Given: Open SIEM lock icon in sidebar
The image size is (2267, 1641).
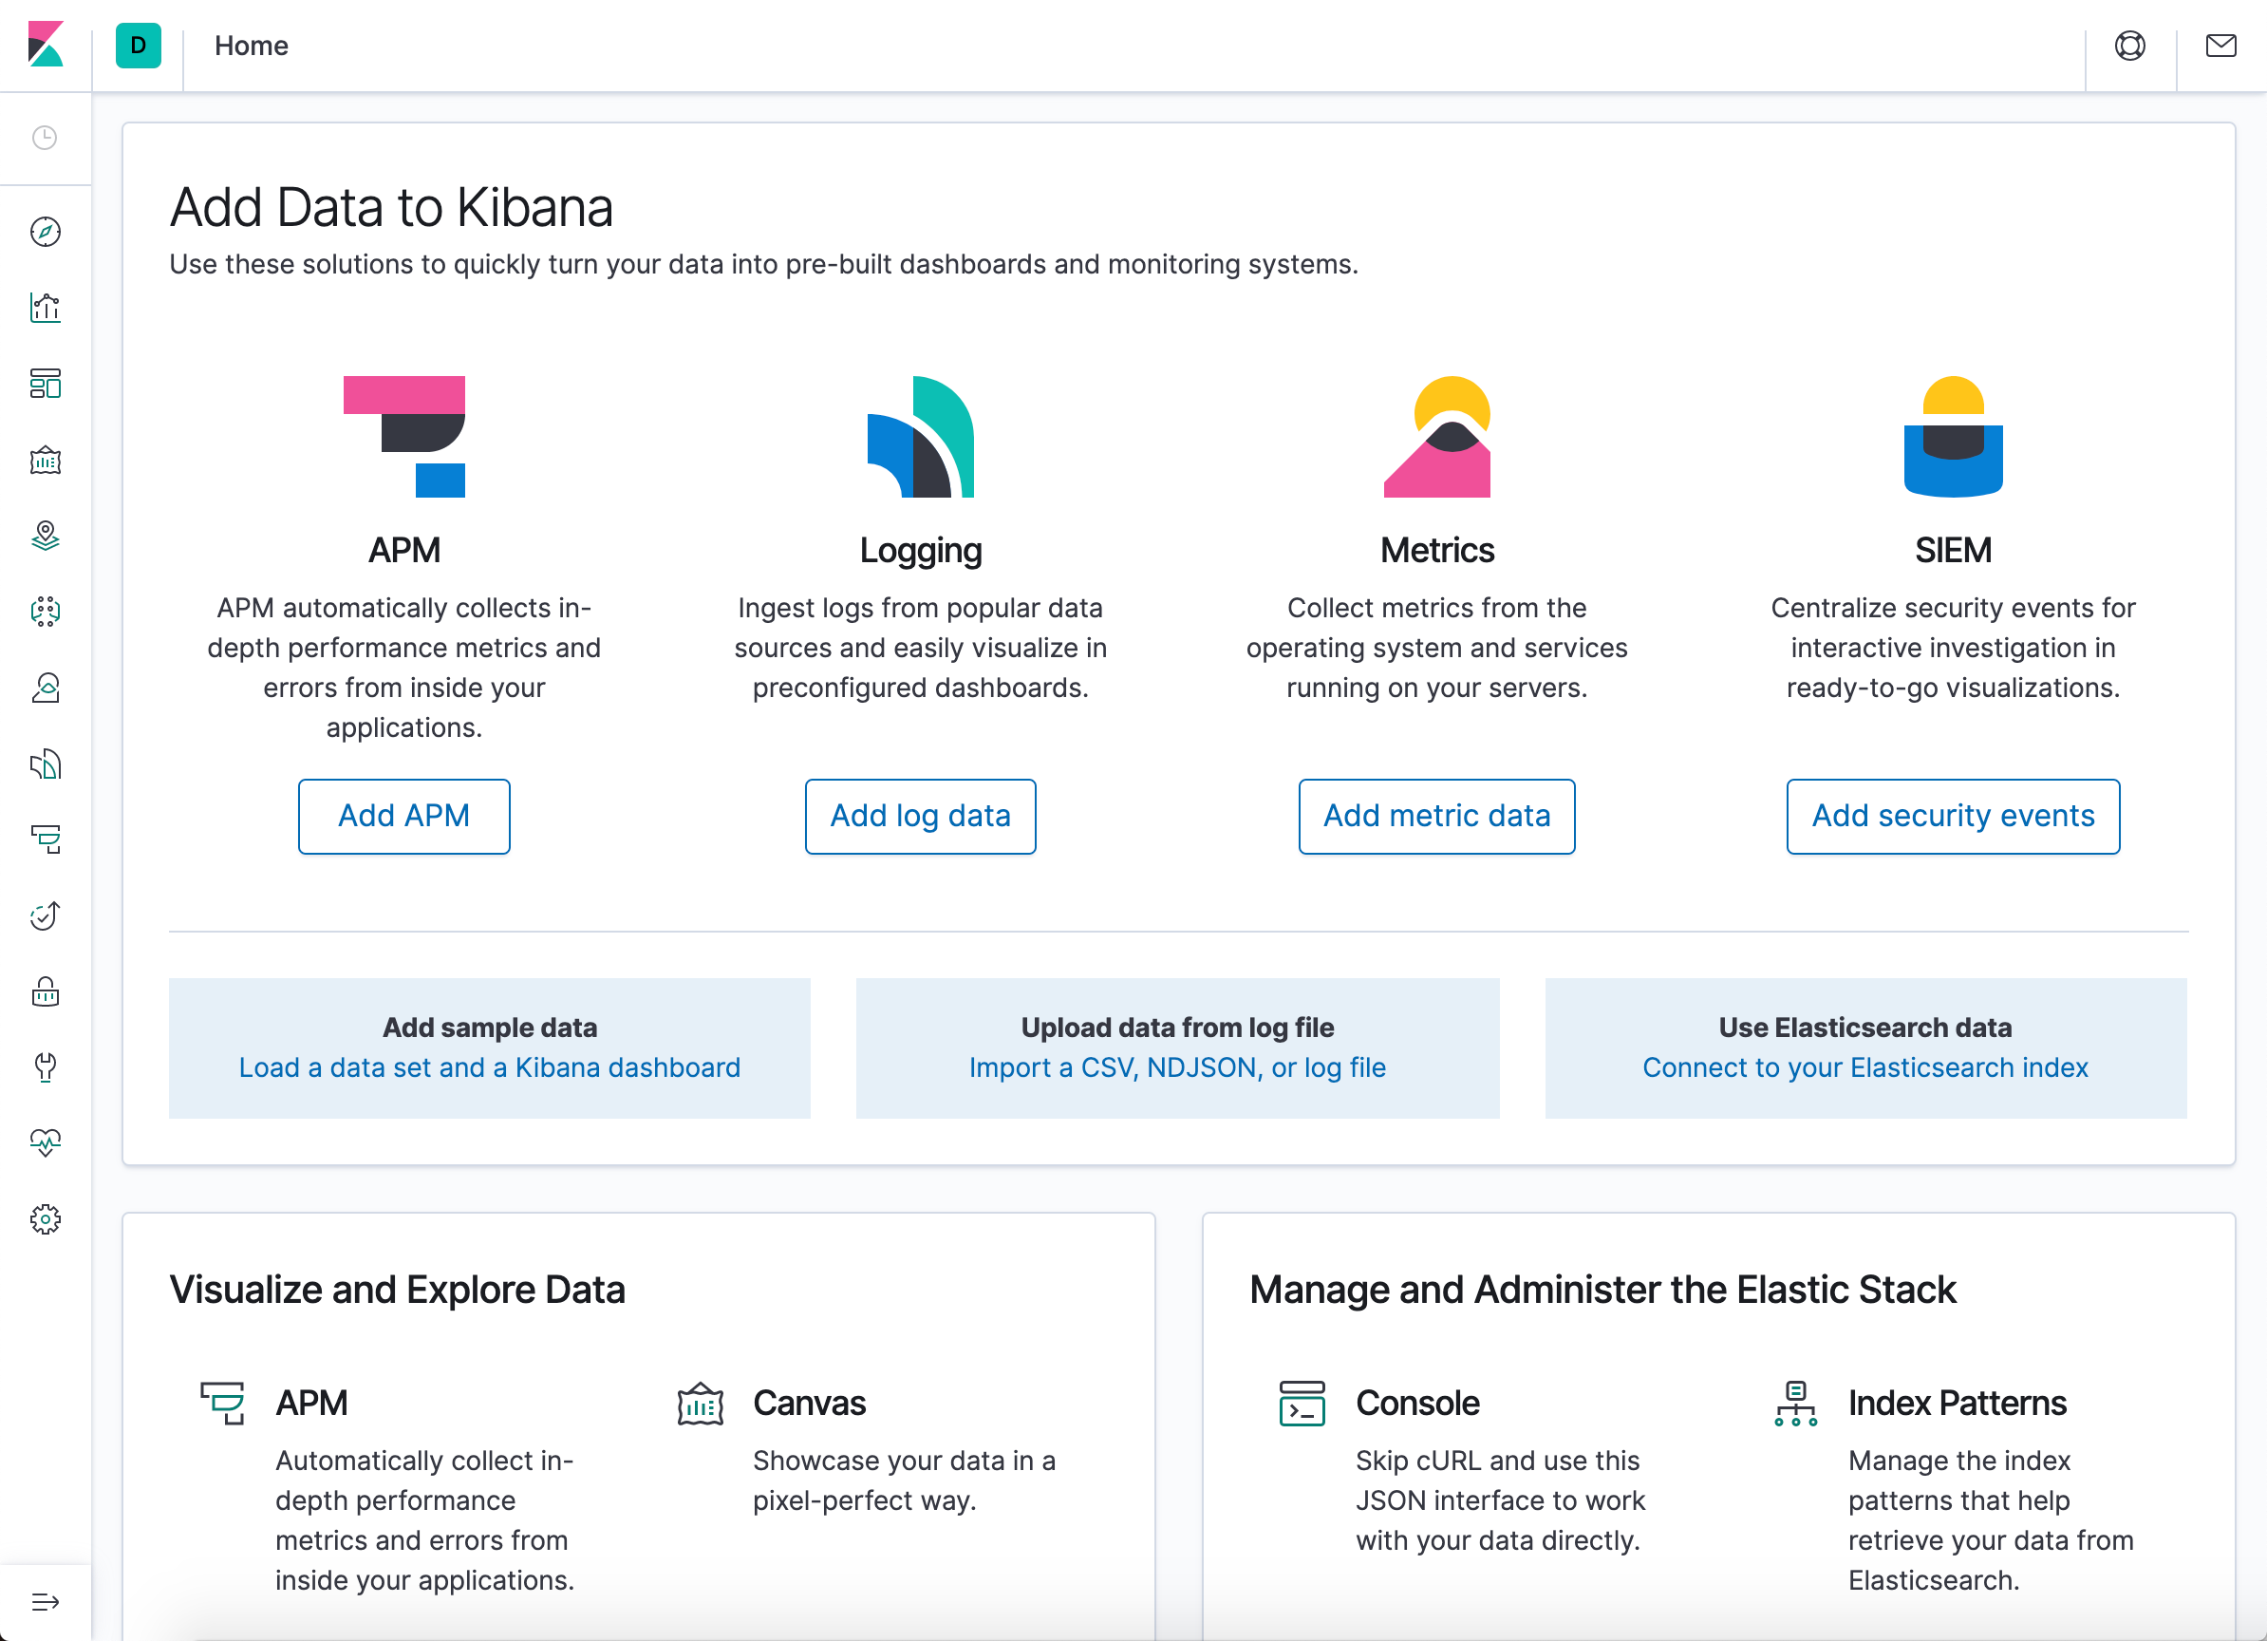Looking at the screenshot, I should [45, 992].
